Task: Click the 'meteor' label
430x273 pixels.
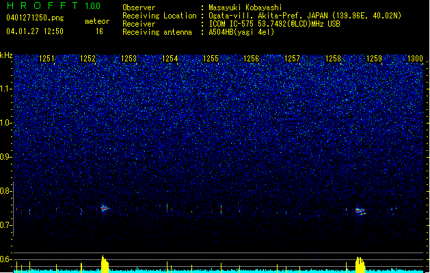Action: point(97,21)
